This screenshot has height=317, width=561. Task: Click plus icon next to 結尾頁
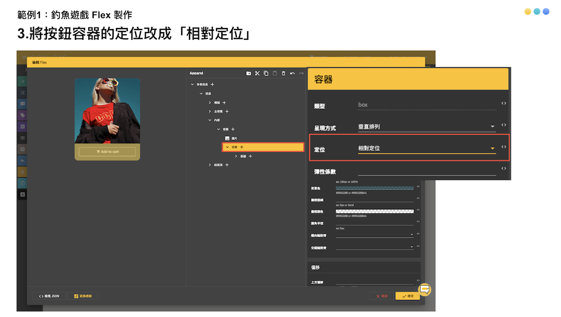(227, 165)
